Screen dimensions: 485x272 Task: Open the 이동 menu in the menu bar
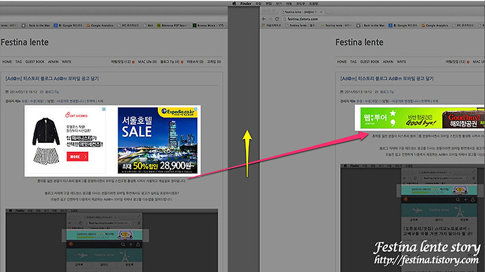point(288,3)
